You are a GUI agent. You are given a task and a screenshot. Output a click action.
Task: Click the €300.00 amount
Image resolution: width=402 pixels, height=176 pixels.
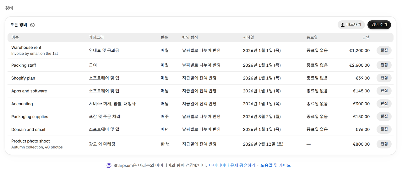point(361,104)
